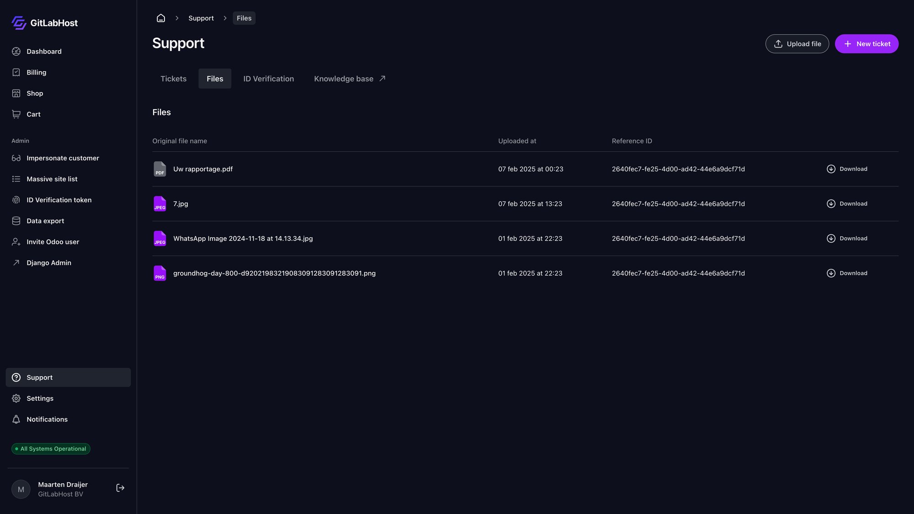The image size is (914, 514).
Task: Click the GitLabHost logo
Action: [x=44, y=22]
